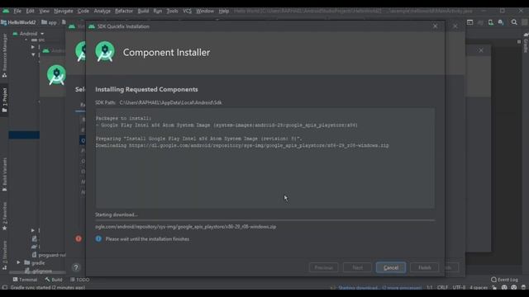
Task: Change the 4 spaces indent setting
Action: (479, 288)
